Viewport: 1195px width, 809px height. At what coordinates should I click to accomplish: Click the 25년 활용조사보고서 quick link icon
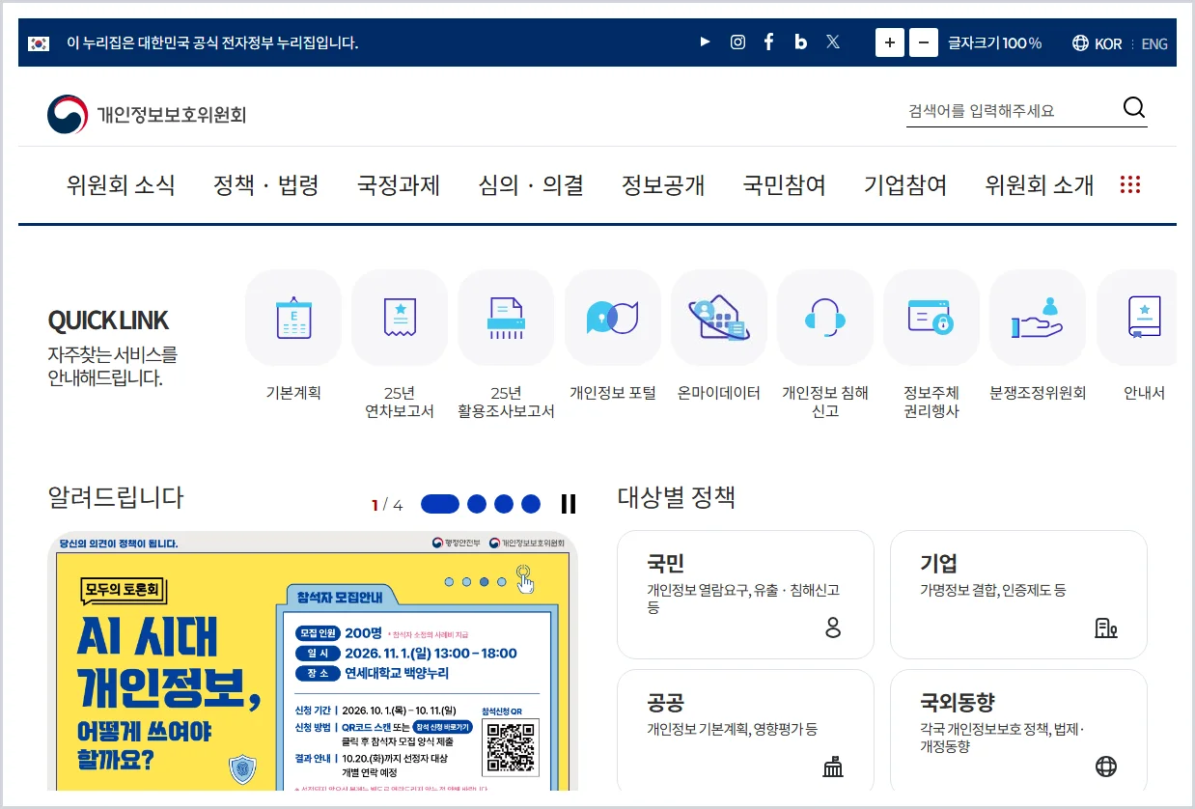(x=506, y=318)
